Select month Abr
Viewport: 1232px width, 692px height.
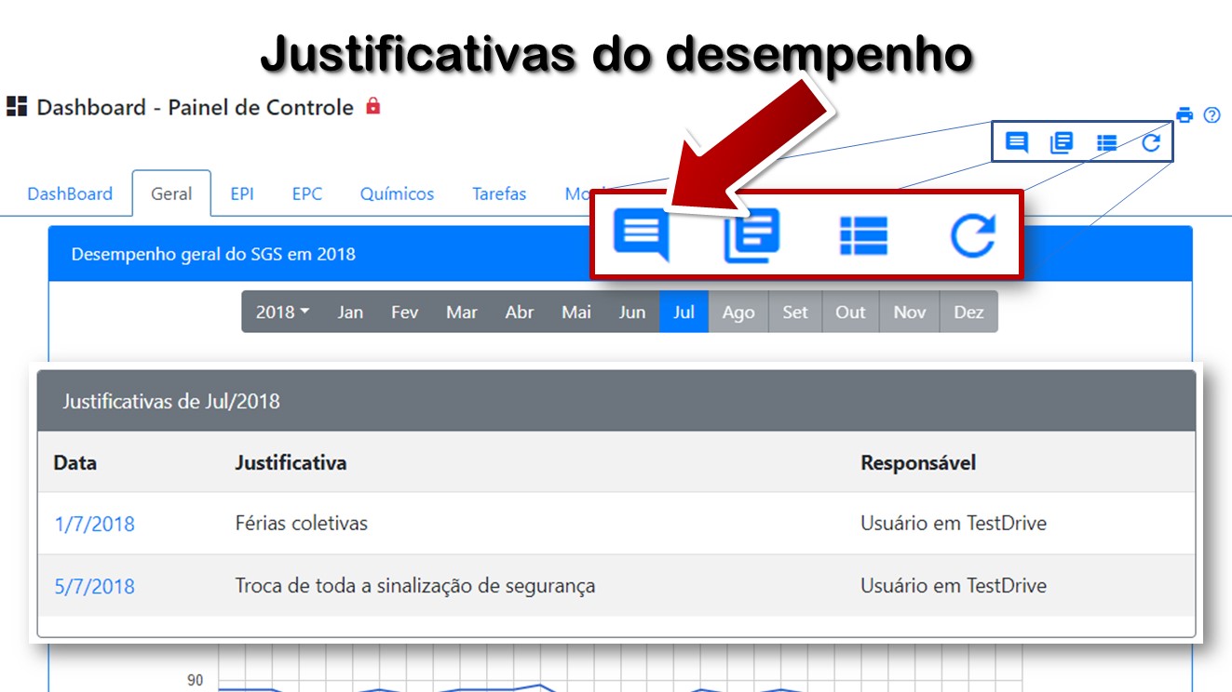pos(520,312)
